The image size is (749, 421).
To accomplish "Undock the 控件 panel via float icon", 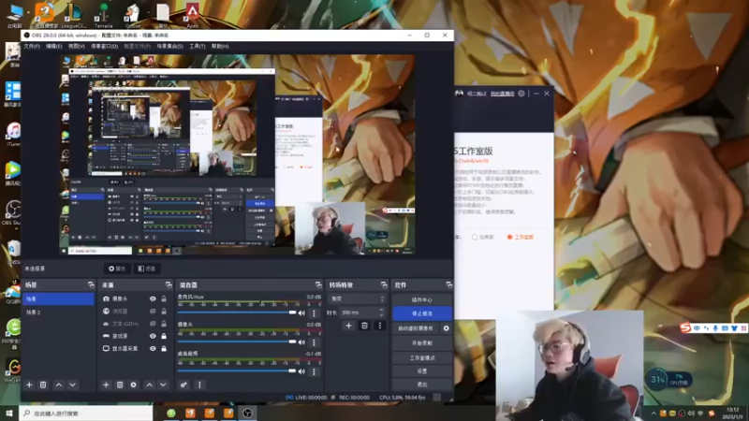I will [448, 285].
